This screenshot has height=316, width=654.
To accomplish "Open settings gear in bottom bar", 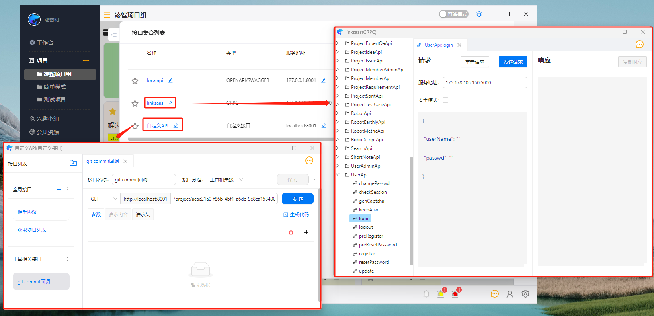I will [x=525, y=294].
